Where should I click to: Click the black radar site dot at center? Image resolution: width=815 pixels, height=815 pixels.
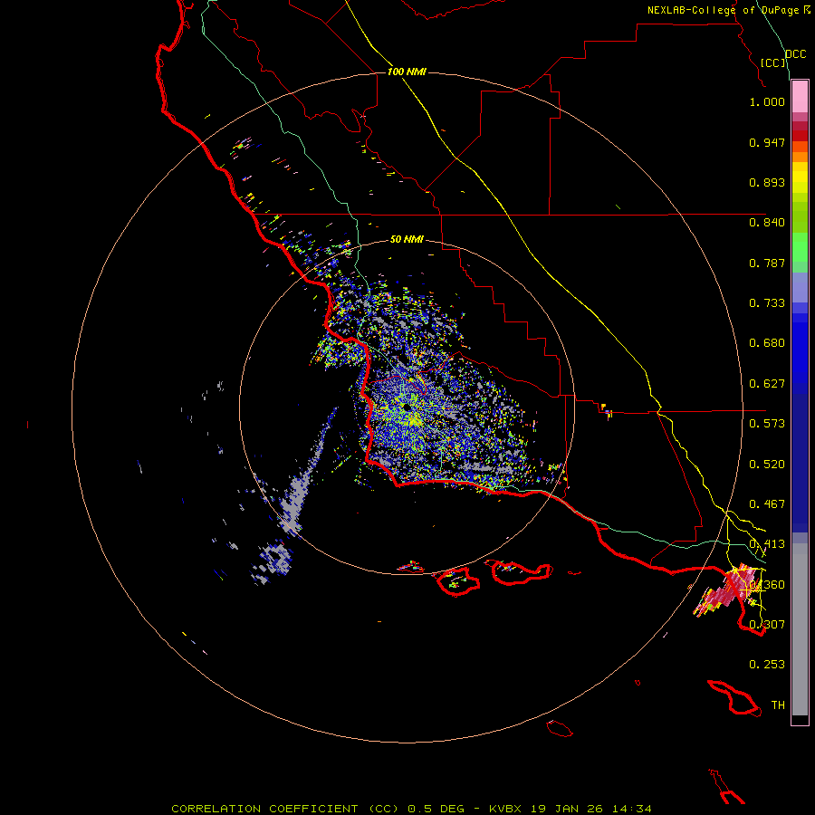406,407
